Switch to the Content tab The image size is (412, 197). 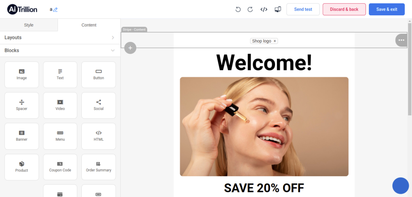pos(89,25)
